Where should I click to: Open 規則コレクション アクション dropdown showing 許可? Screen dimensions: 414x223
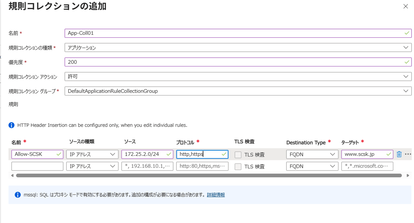(x=238, y=76)
